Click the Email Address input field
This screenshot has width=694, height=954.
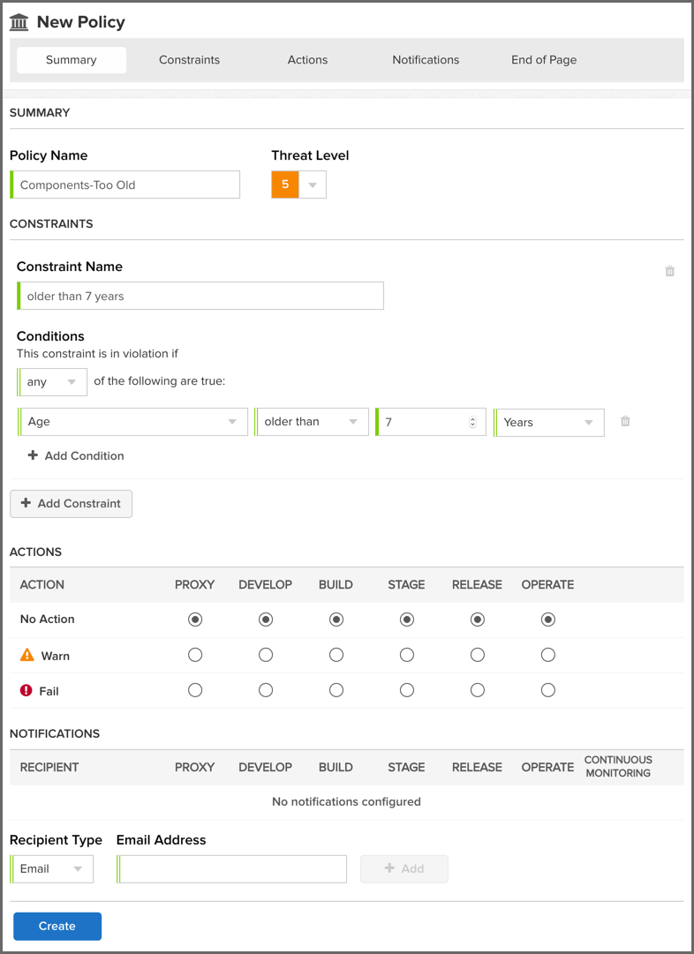(231, 868)
